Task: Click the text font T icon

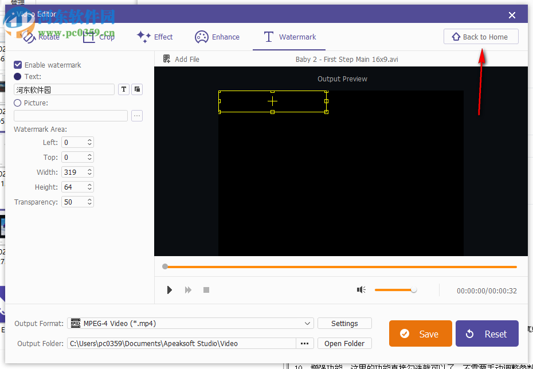Action: (123, 89)
